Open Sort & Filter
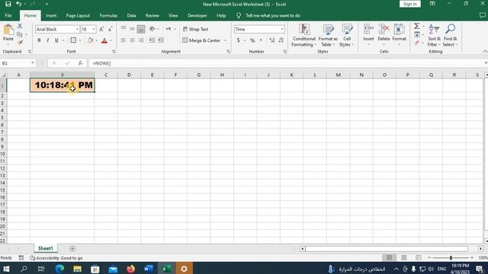Screen dimensions: 488x274 [434, 36]
